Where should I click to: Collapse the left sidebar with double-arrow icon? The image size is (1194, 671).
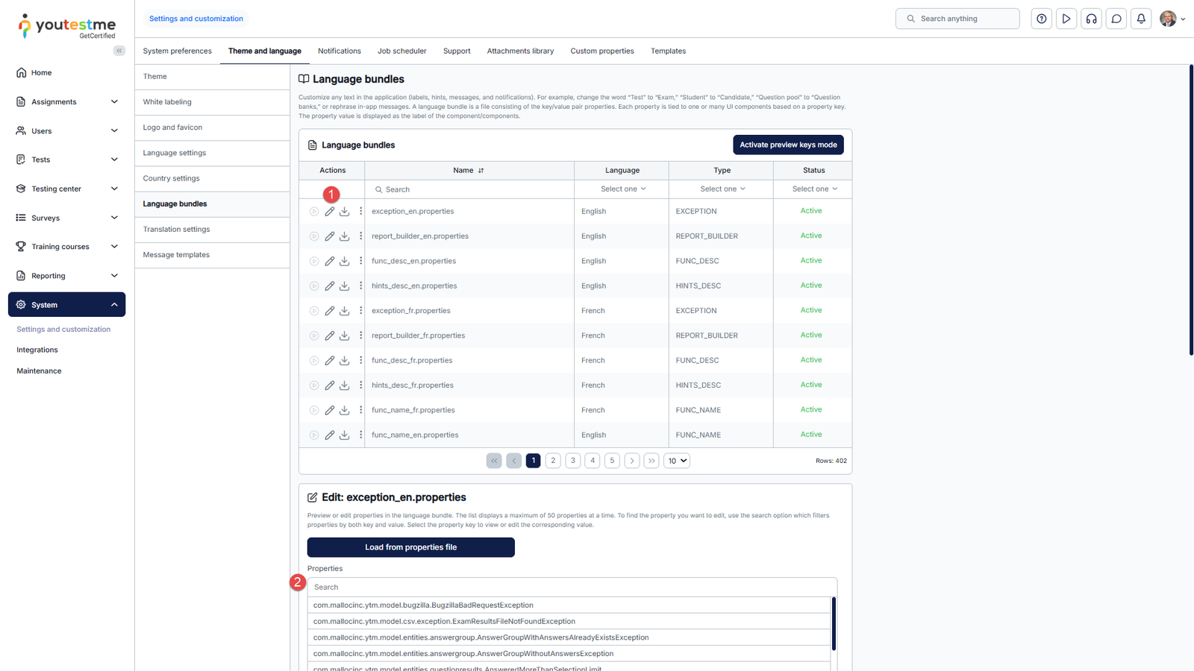[x=119, y=51]
